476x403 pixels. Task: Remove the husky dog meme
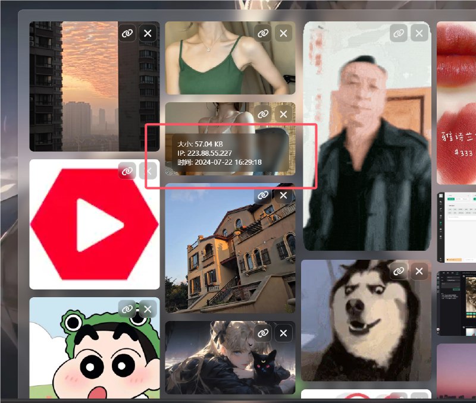coord(419,271)
